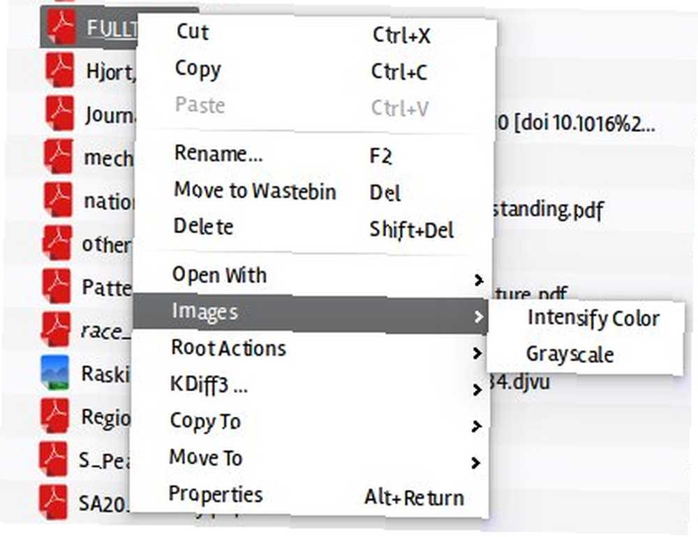
Task: Click the SA20 file PDF icon
Action: point(53,502)
